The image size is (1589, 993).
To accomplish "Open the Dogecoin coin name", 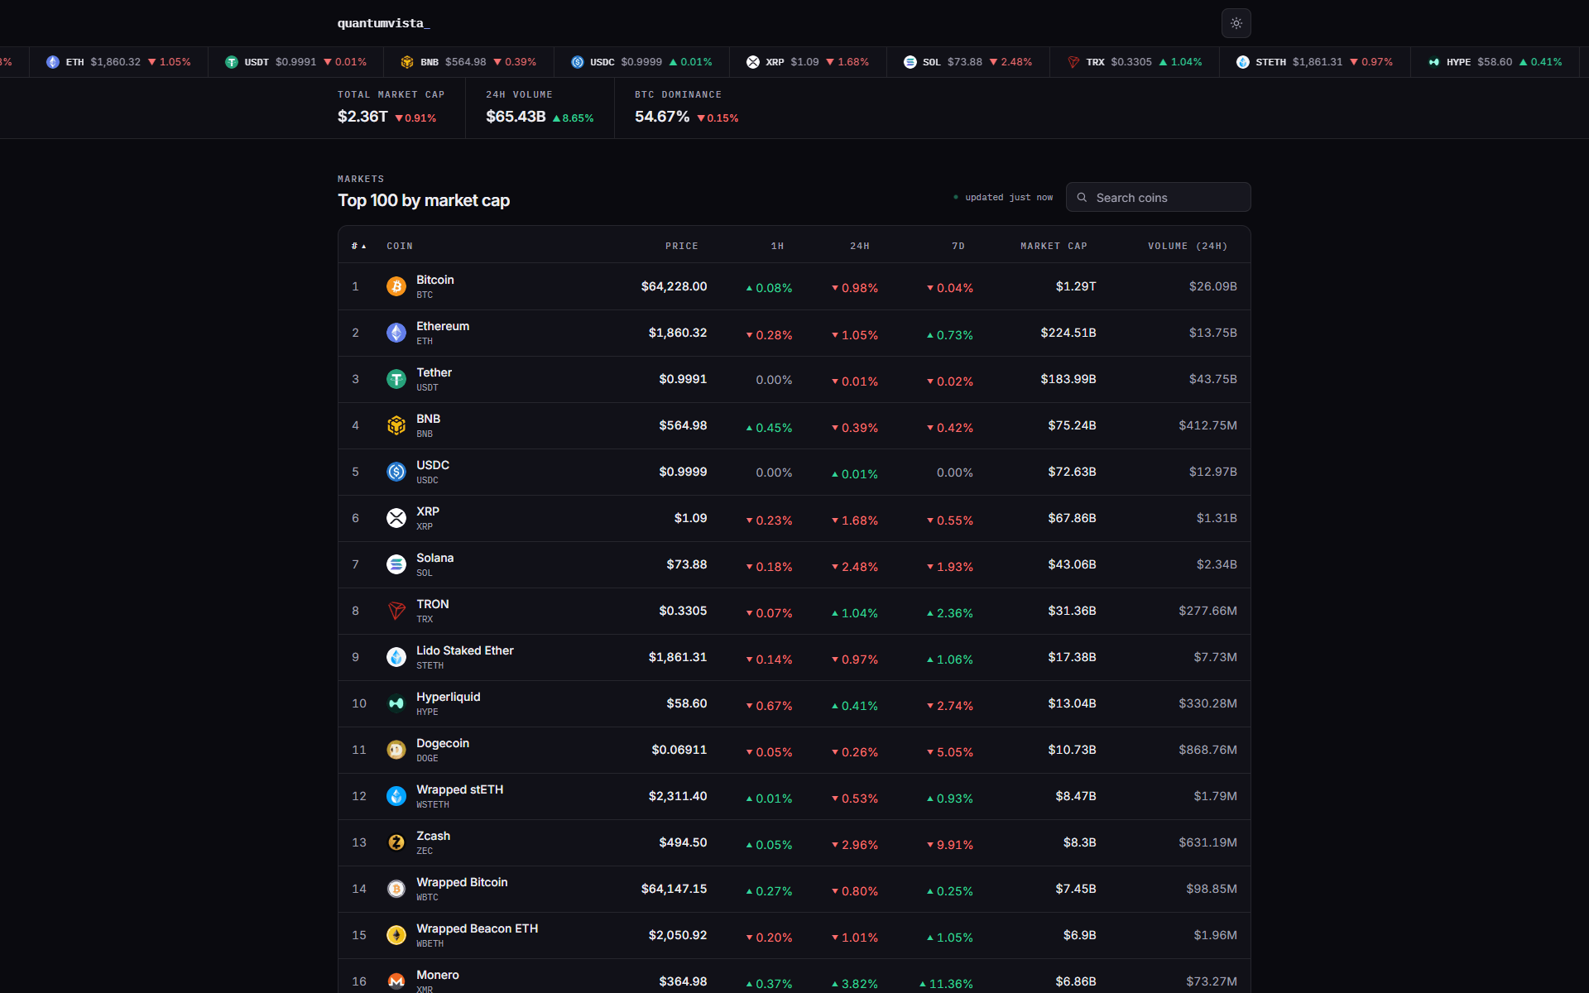I will click(x=443, y=743).
